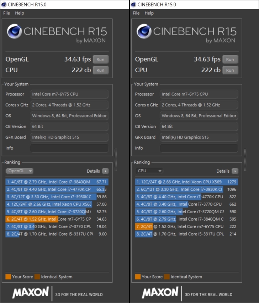Open the OpenGL ranking dropdown in left window
The width and height of the screenshot is (259, 303).
(x=20, y=171)
